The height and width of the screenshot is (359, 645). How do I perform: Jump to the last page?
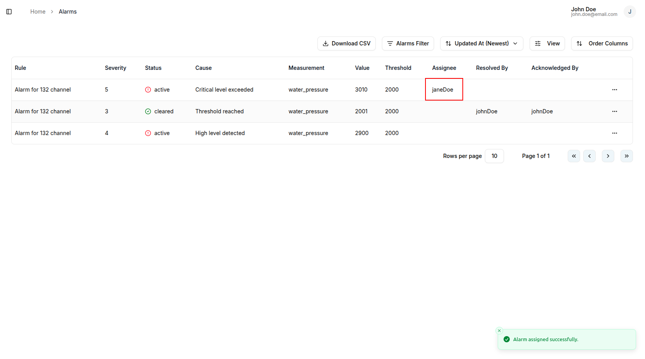click(626, 156)
